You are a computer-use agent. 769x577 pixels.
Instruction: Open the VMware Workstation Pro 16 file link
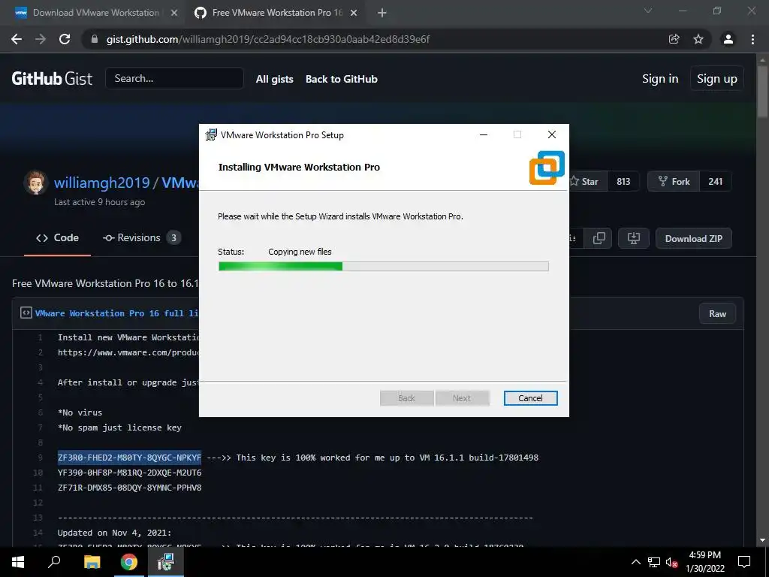[116, 313]
